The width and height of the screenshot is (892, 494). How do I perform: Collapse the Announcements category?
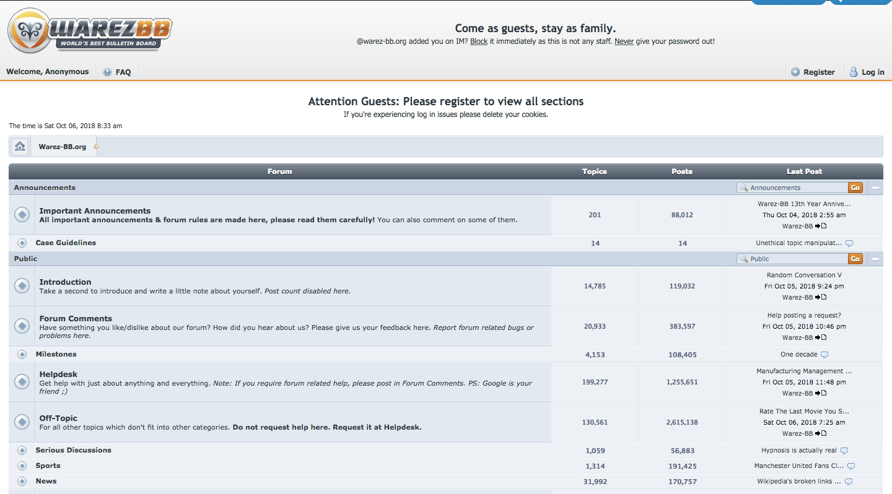tap(876, 188)
